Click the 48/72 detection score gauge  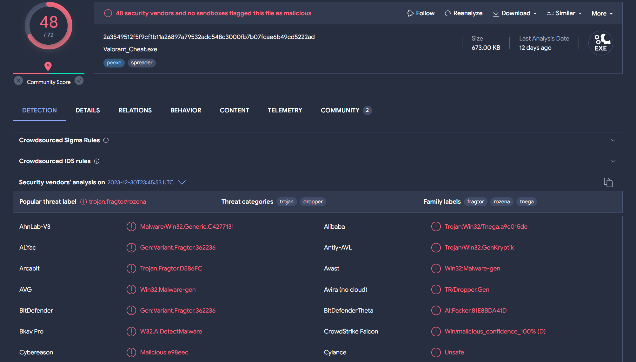(x=49, y=26)
